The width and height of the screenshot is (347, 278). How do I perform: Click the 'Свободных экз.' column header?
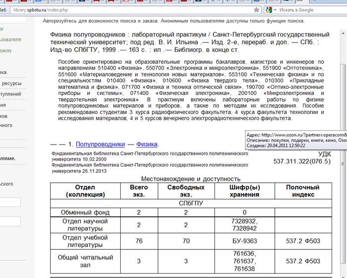click(186, 191)
